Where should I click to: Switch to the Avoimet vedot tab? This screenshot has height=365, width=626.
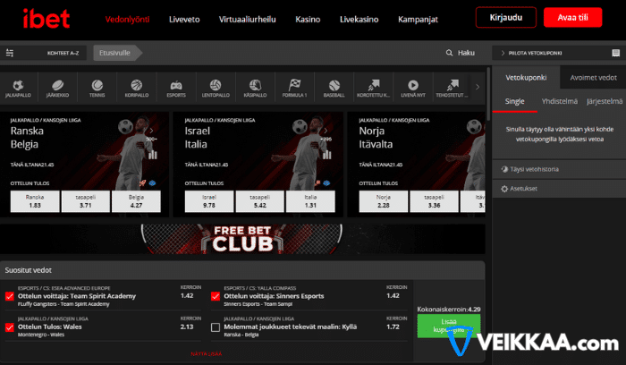click(x=593, y=76)
